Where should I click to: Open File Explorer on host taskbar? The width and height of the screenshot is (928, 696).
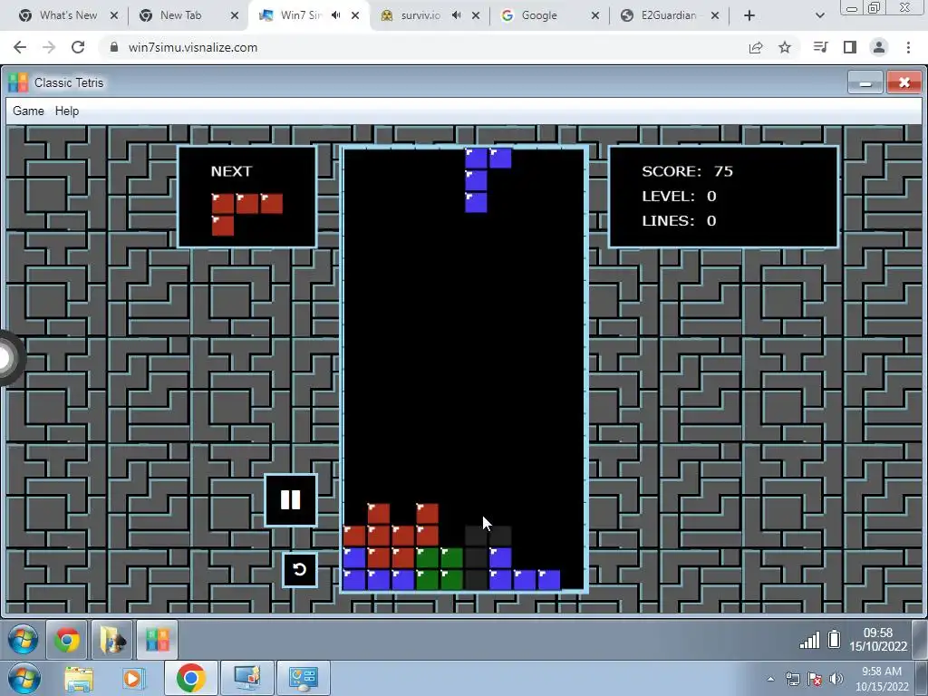[79, 678]
